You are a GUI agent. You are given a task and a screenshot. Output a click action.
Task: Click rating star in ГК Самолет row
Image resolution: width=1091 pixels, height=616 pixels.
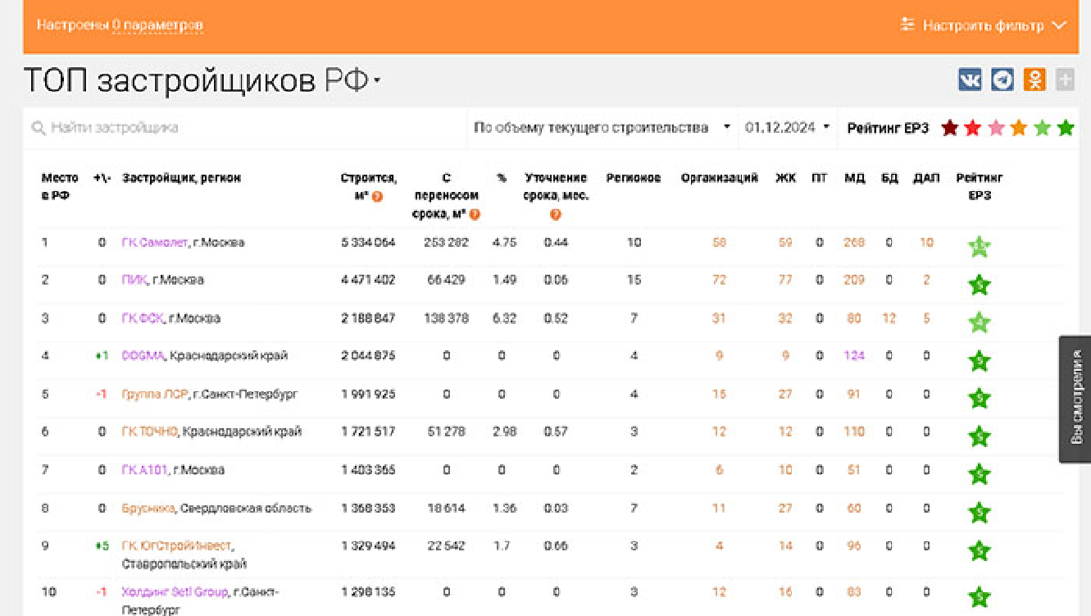tap(979, 247)
